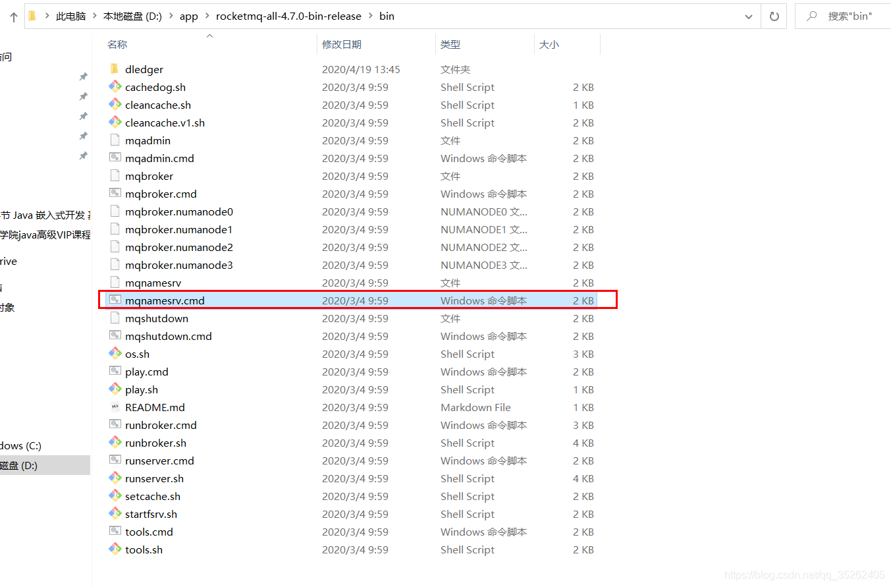Click the app breadcrumb segment

(189, 16)
